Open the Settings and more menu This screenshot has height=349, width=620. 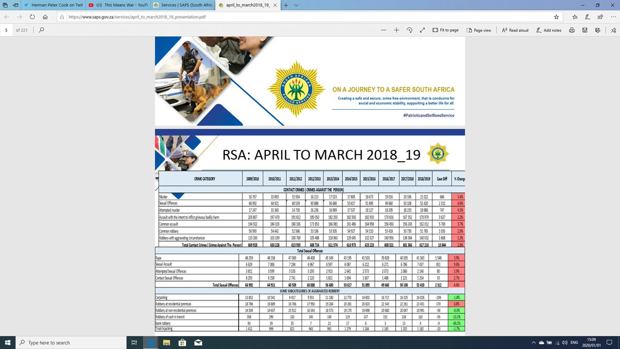tap(613, 17)
